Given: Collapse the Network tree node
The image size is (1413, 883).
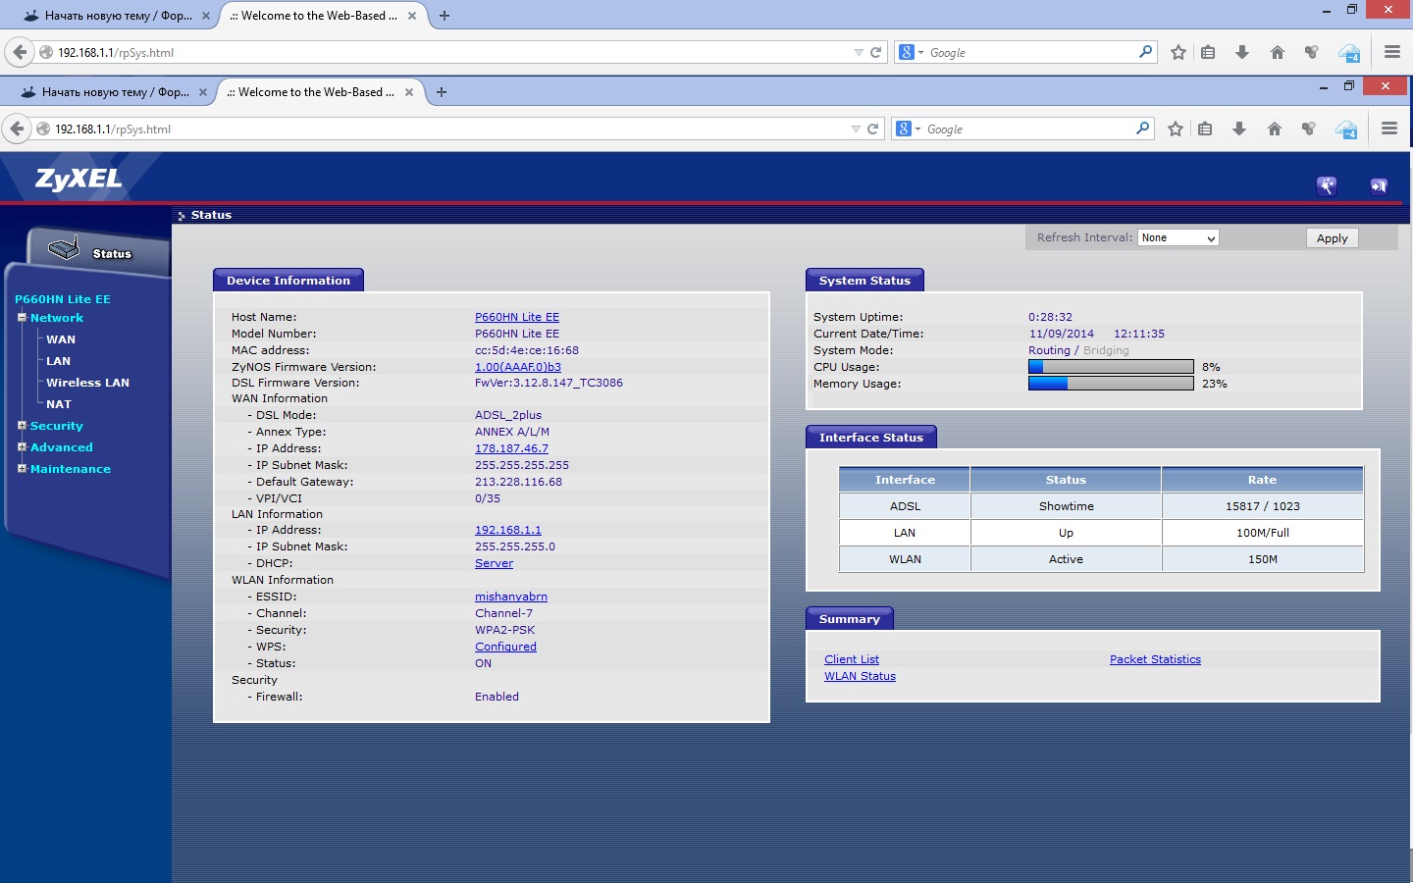Looking at the screenshot, I should pyautogui.click(x=22, y=317).
